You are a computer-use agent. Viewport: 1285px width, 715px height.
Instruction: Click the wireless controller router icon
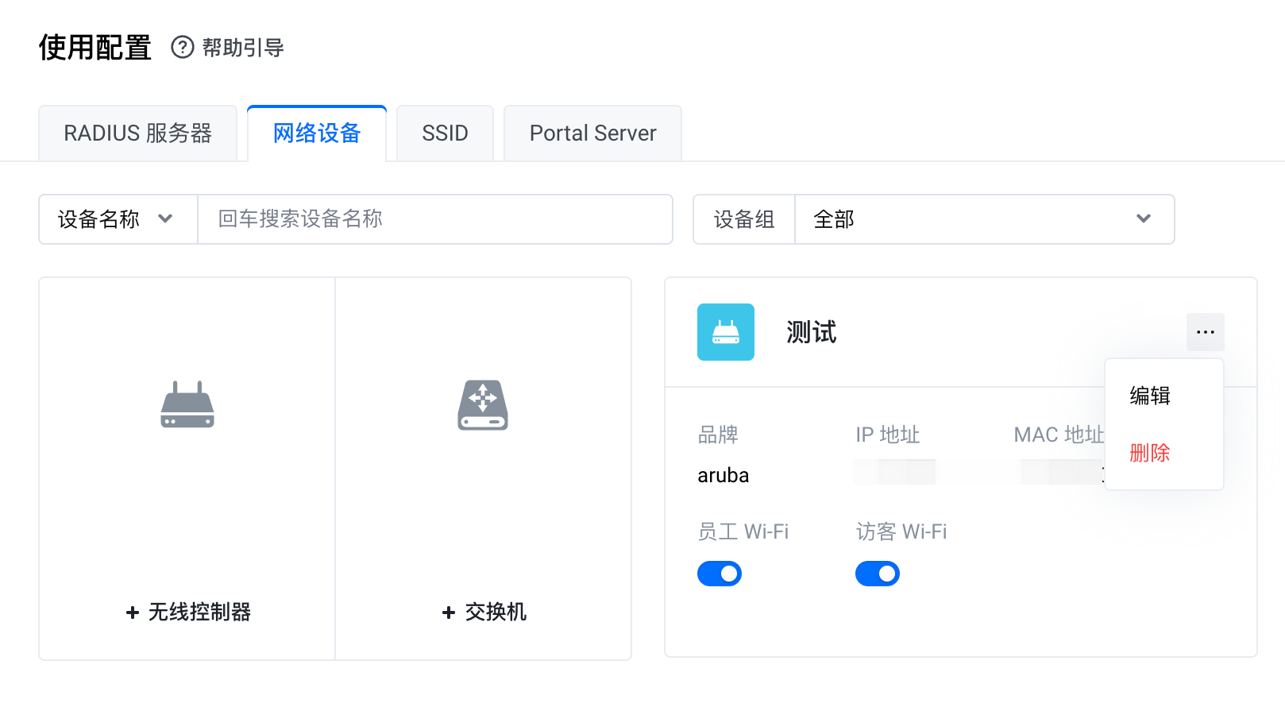click(187, 404)
